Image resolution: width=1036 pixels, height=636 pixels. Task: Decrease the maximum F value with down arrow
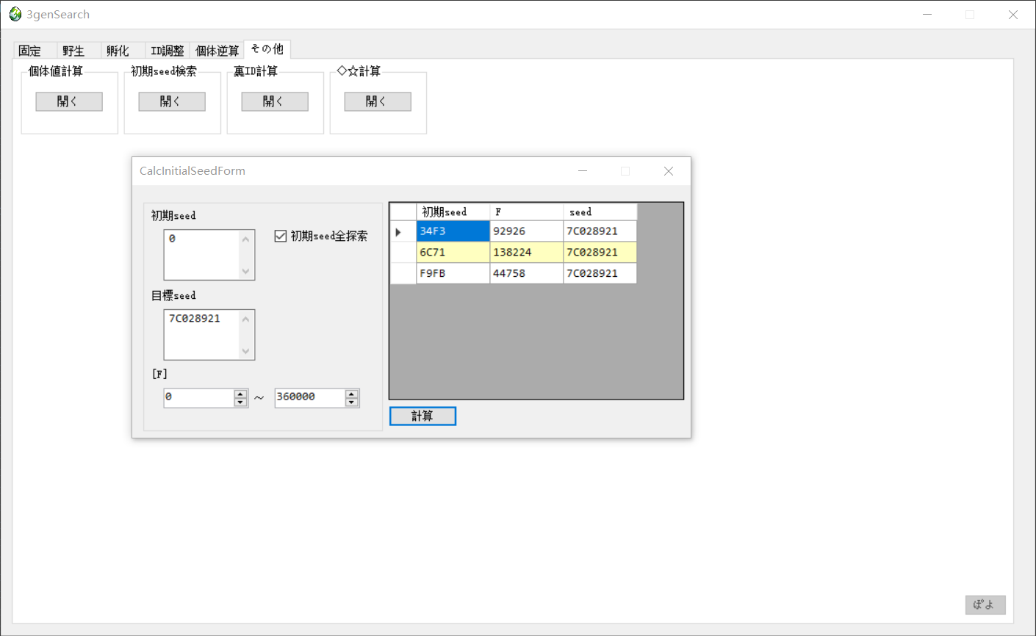pyautogui.click(x=352, y=402)
